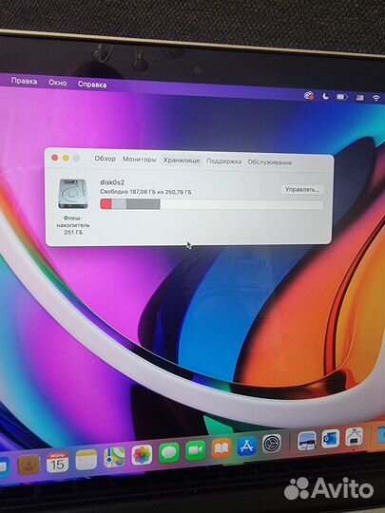Viewport: 385px width, 513px height.
Task: Click the Флеш-накопитель 251 ГБ label
Action: pyautogui.click(x=73, y=225)
